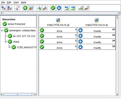Click the hierarchy panel scrollbar right arrow
This screenshot has height=99, width=121.
[35, 95]
